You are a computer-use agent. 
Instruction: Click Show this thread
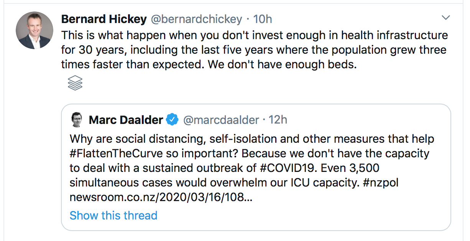coord(113,215)
